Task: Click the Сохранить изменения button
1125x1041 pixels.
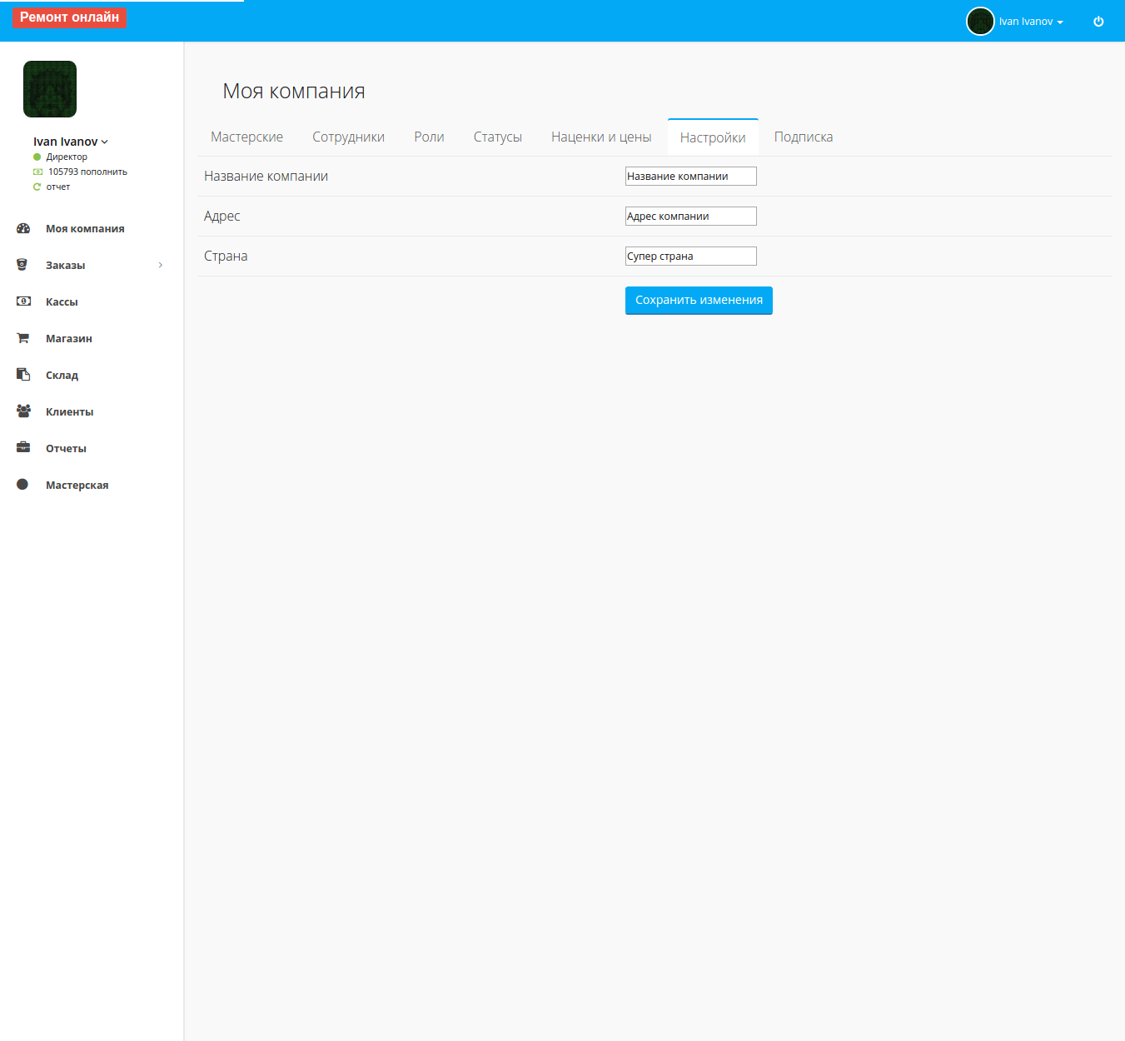Action: pyautogui.click(x=699, y=301)
